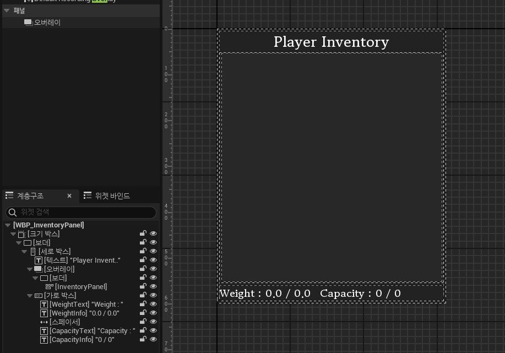Collapse the 세로 박스 tree node
This screenshot has width=505, height=353.
pyautogui.click(x=24, y=252)
